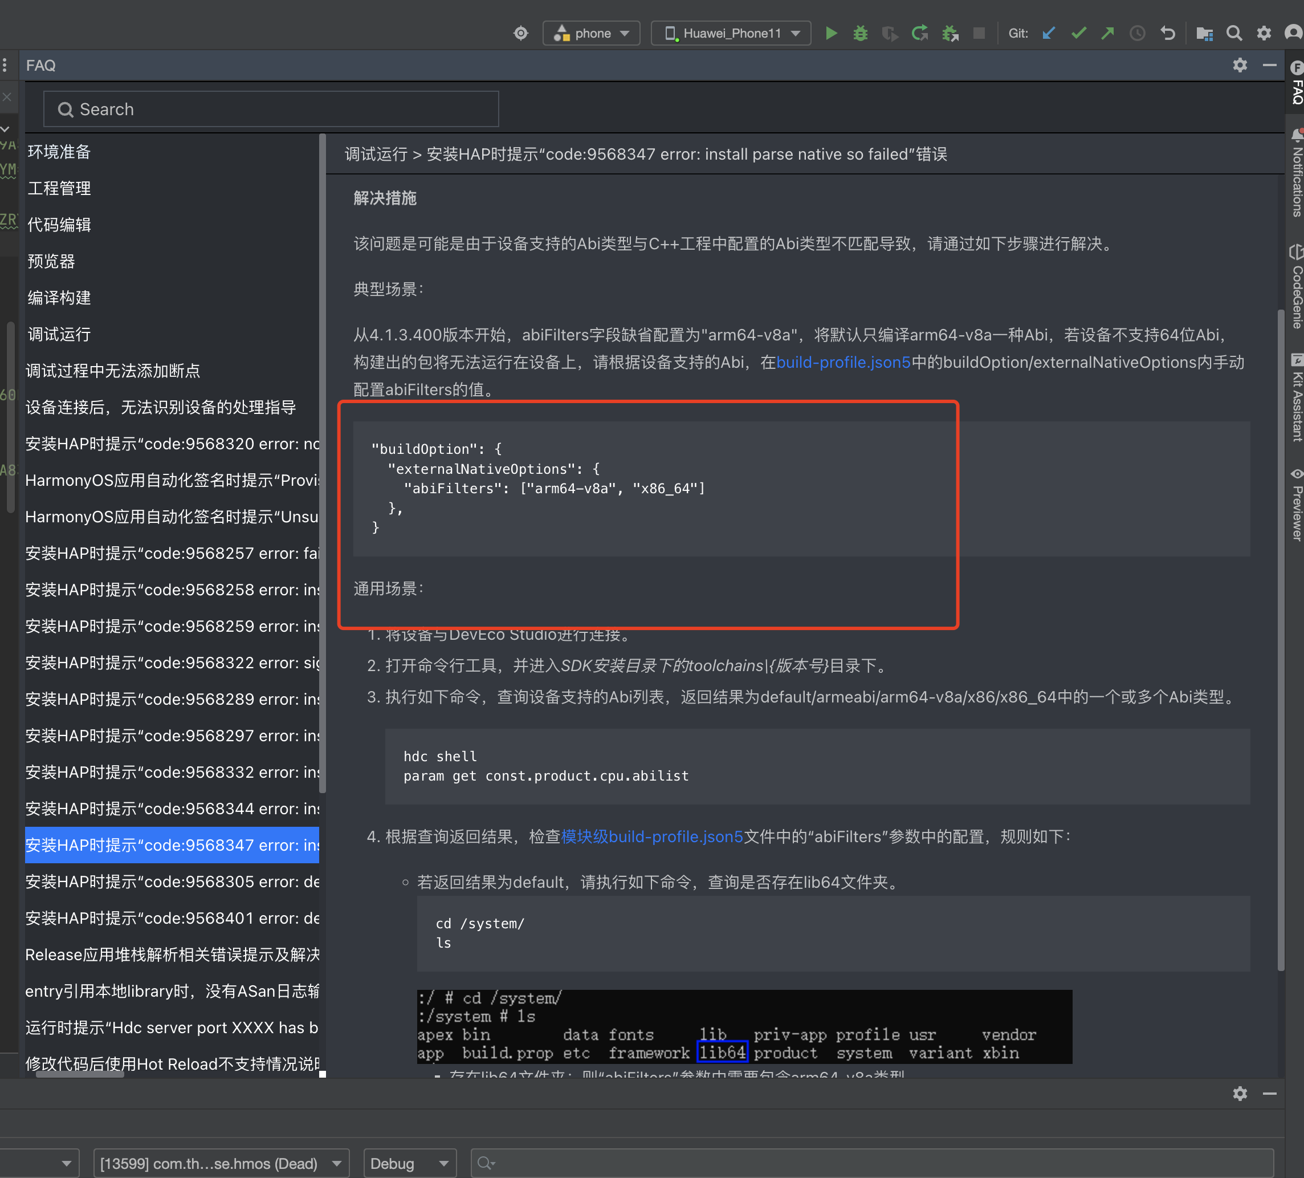Open the Notifications side tab
This screenshot has height=1178, width=1304.
point(1296,172)
